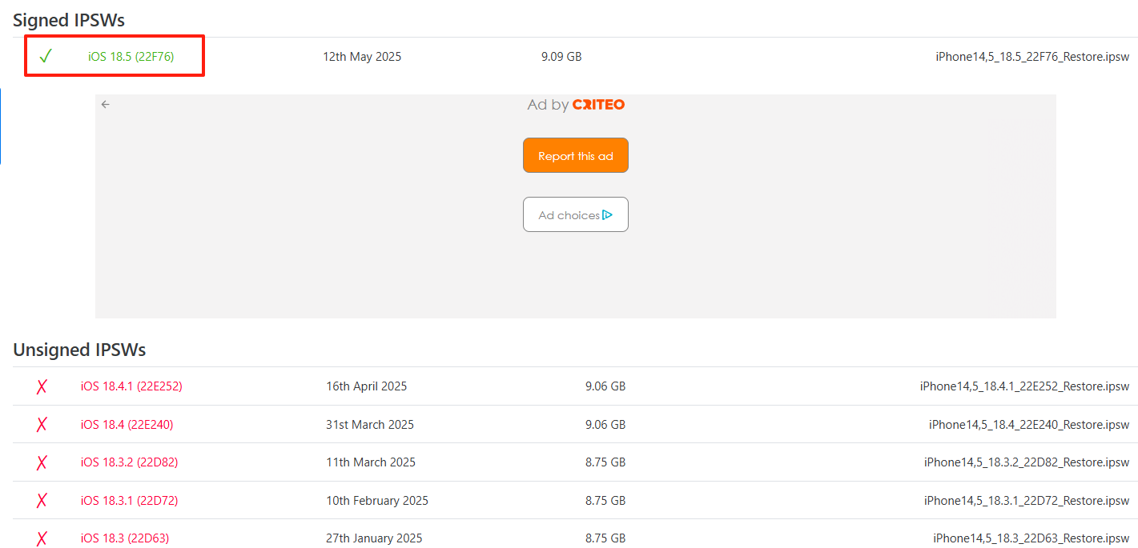Screen dimensions: 1138x548
Task: Click the green checkmark beside iOS 18.5
Action: (x=46, y=57)
